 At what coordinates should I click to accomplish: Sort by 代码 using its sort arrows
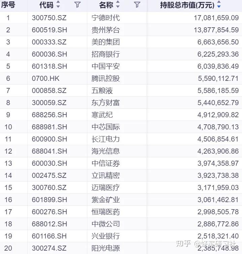[58, 4]
